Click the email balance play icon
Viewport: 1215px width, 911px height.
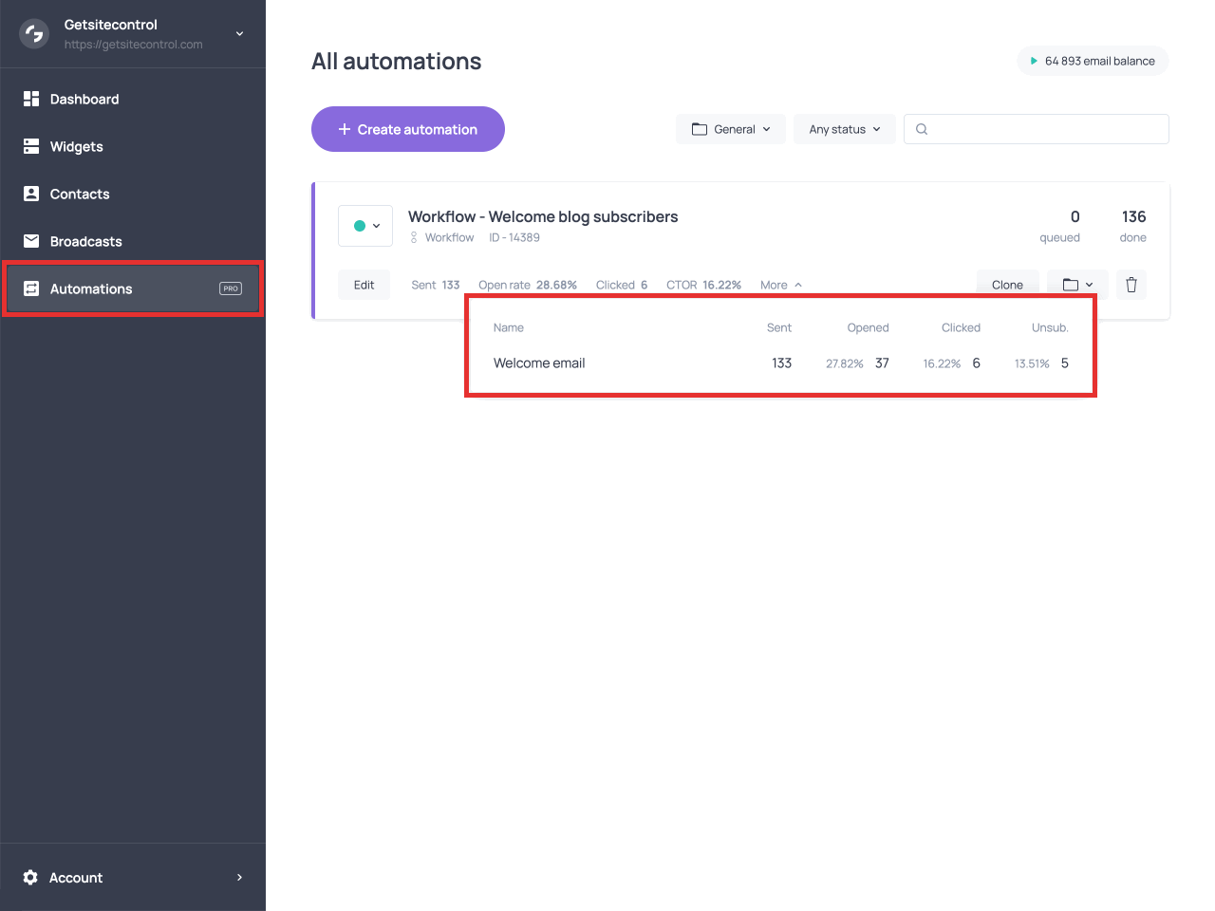[1034, 61]
